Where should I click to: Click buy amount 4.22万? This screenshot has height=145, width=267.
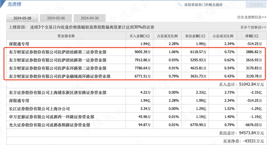[145, 92]
